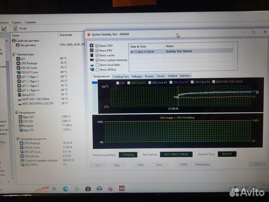This screenshot has width=269, height=202.
Task: Click the Stress system memory RAM icon
Action: [x=92, y=60]
